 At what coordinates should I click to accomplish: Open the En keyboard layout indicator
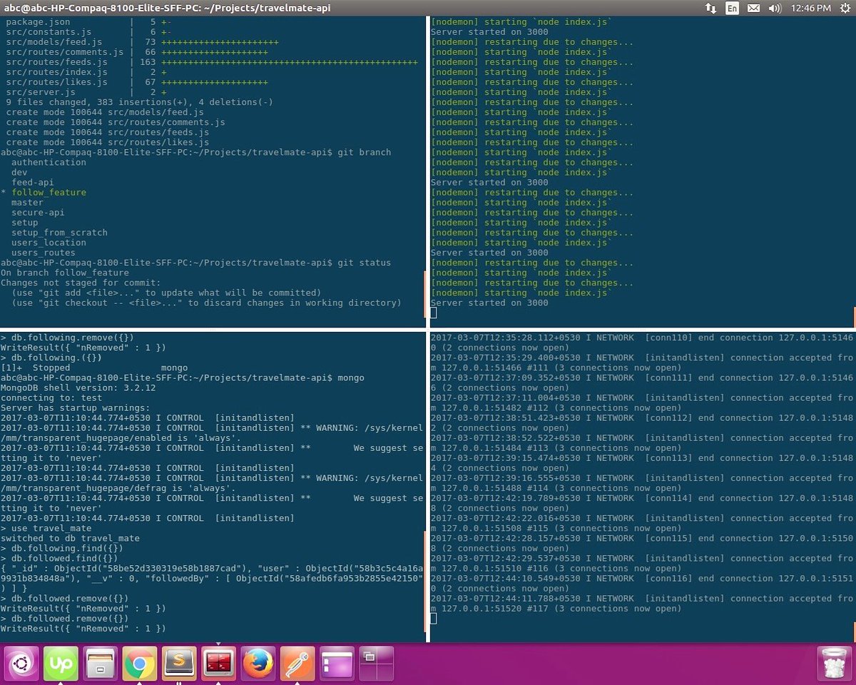733,8
